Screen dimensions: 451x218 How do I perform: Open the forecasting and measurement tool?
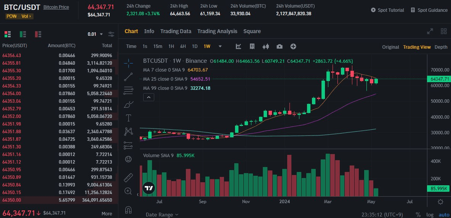(x=128, y=145)
